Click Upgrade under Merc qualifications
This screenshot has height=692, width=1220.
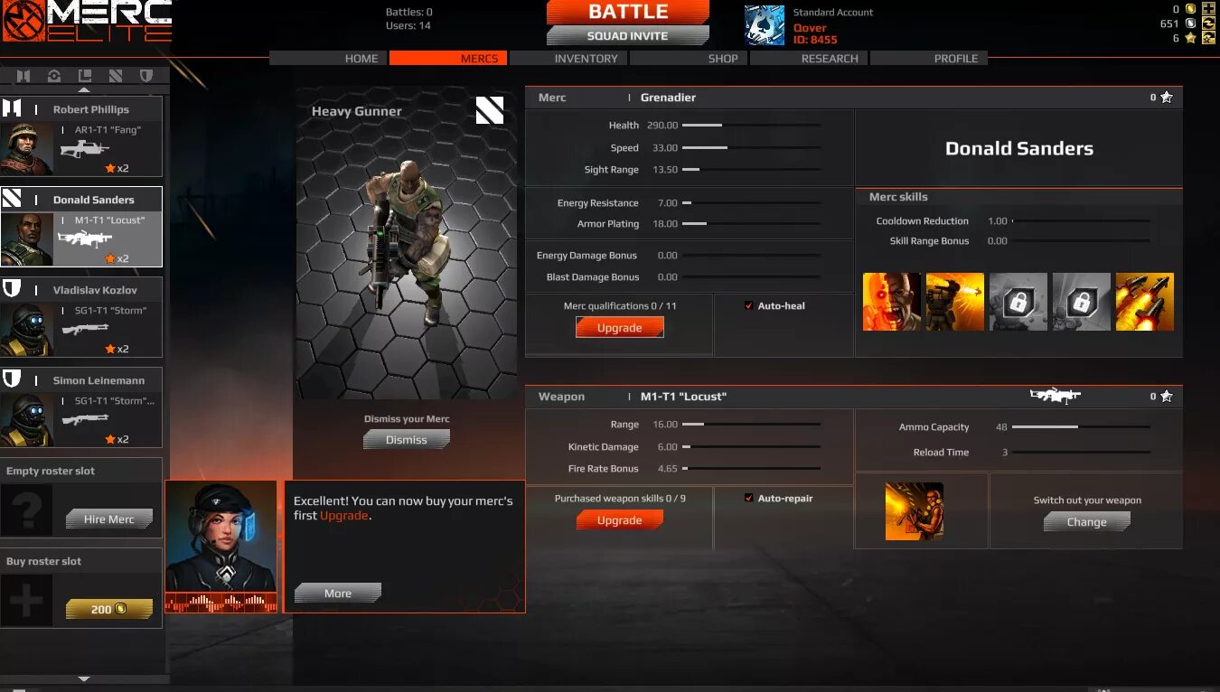tap(619, 327)
